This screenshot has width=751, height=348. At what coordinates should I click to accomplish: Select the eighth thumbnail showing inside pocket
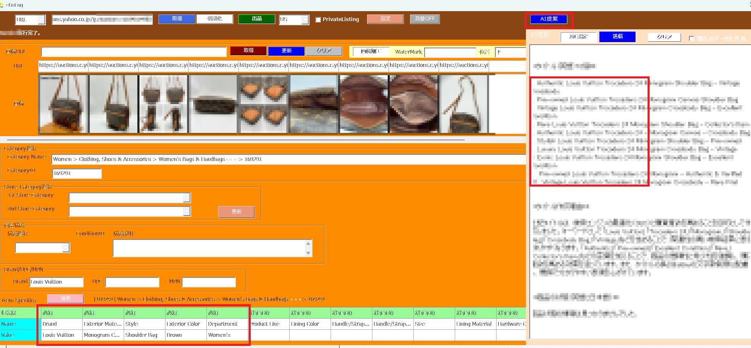pos(414,104)
